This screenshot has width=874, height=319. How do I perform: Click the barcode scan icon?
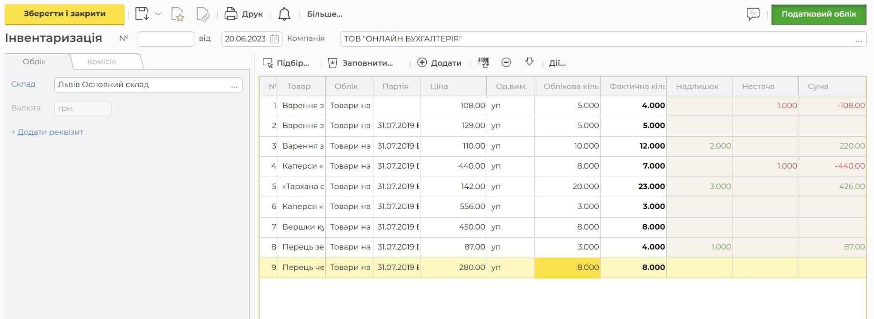(x=483, y=62)
